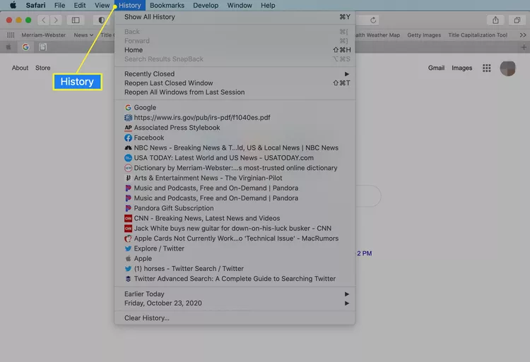Click the add new tab plus icon
This screenshot has width=530, height=362.
coord(522,47)
